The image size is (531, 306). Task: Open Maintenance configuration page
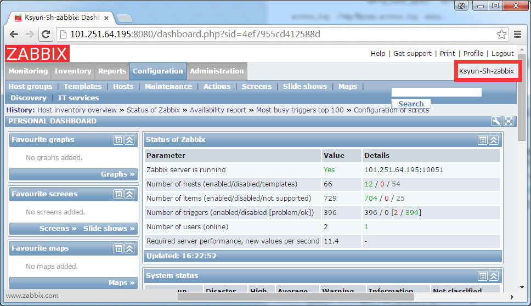(168, 86)
